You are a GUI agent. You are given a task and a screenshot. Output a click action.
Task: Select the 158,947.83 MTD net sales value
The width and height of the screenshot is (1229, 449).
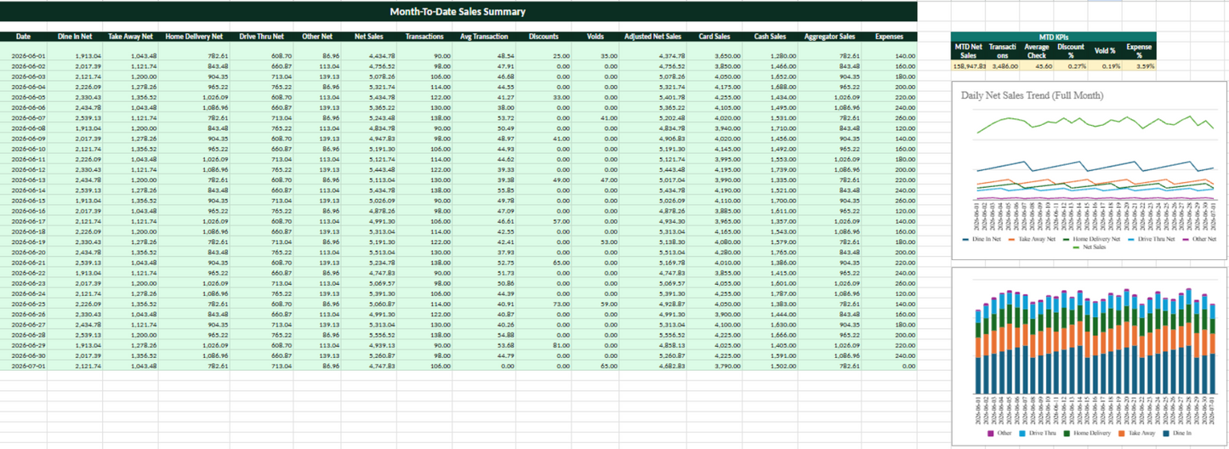969,65
